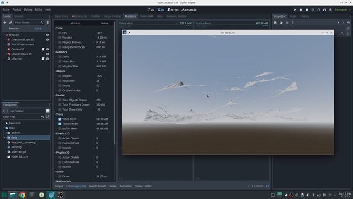Uncheck the Video Mem monitor
The width and height of the screenshot is (353, 199).
click(60, 119)
